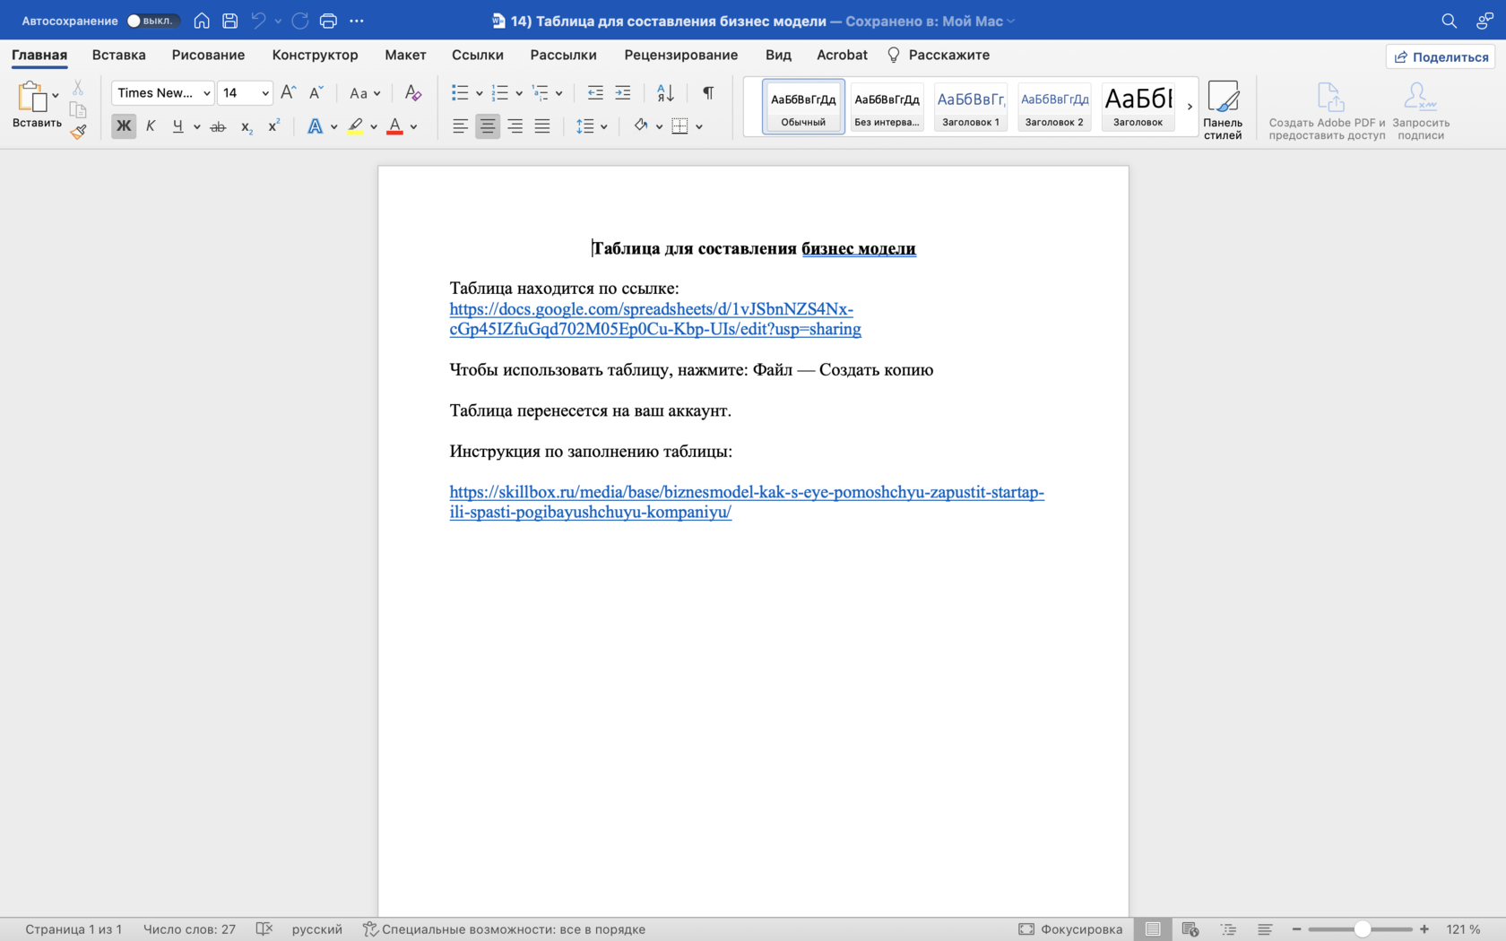This screenshot has width=1506, height=941.
Task: Toggle Bold formatting button
Action: coord(124,126)
